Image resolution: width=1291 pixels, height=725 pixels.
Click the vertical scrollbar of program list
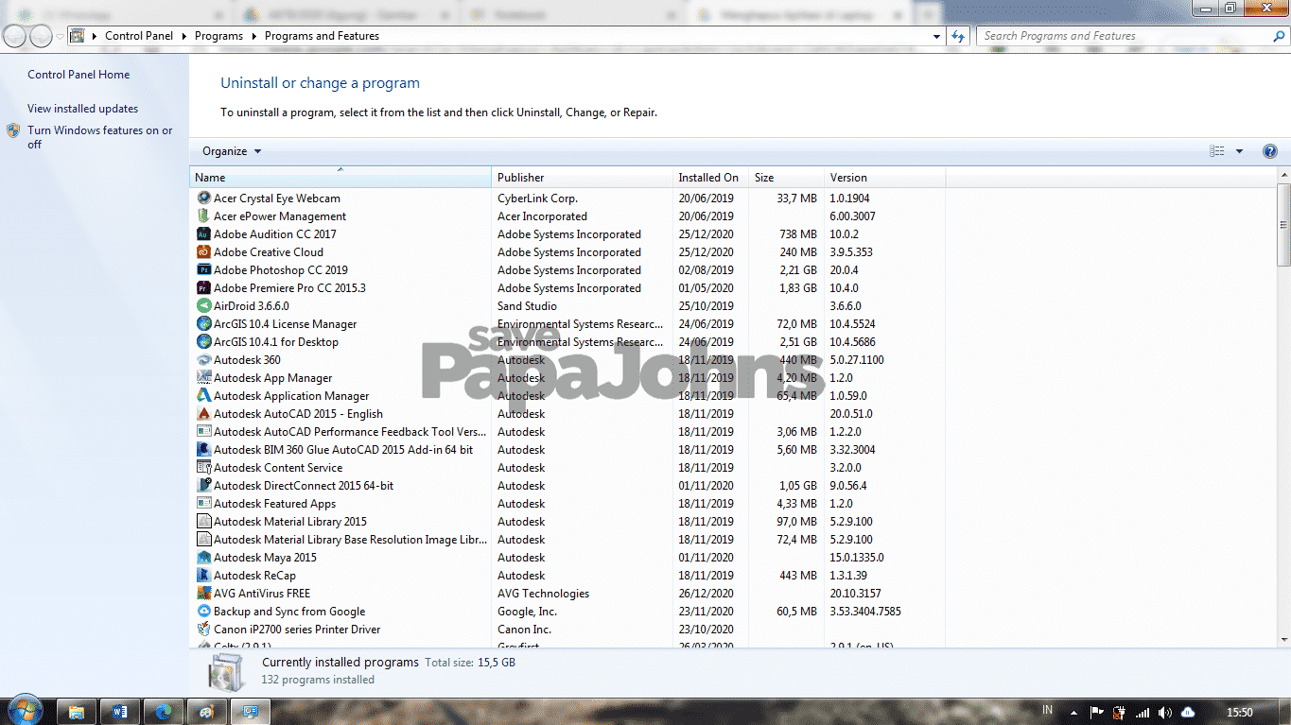pyautogui.click(x=1283, y=226)
